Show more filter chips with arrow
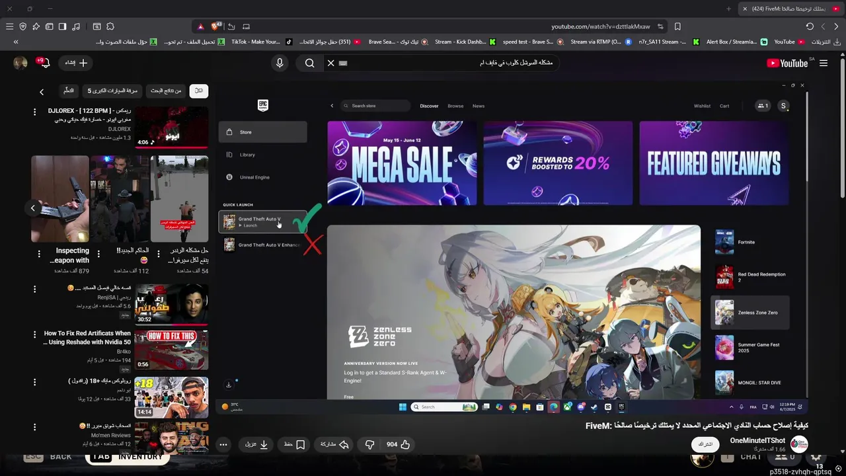Viewport: 846px width, 476px height. click(x=42, y=92)
